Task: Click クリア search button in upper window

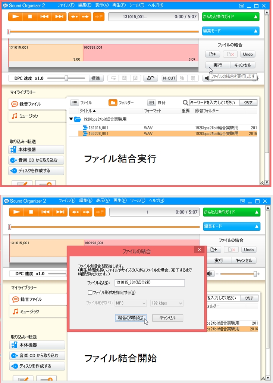Action: coord(248,103)
